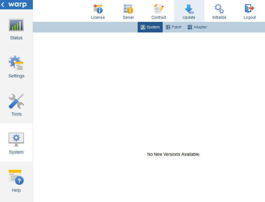Open Help via the question mark icon
The width and height of the screenshot is (265, 202).
(x=16, y=177)
